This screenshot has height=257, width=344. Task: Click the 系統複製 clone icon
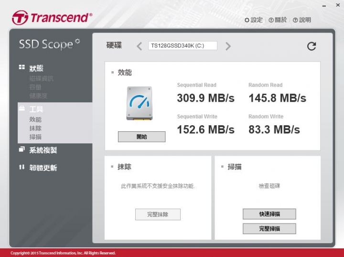pyautogui.click(x=21, y=149)
